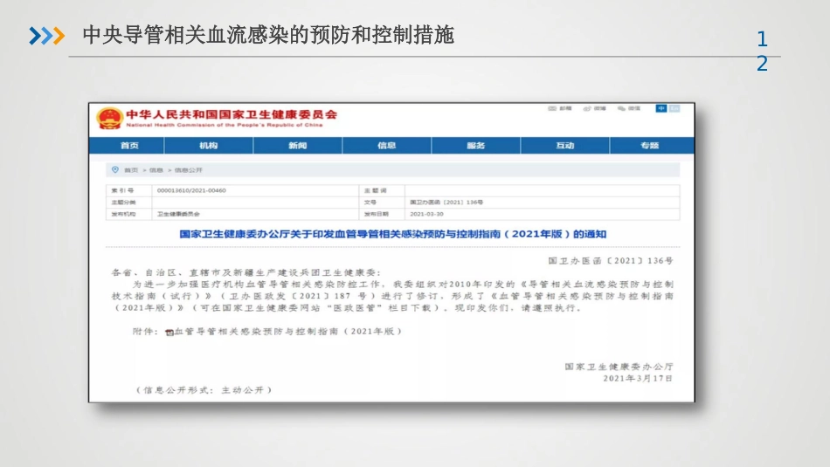Image resolution: width=830 pixels, height=467 pixels.
Task: Click the site title 中华人民共和国国家卫生健康委员会
Action: [232, 114]
